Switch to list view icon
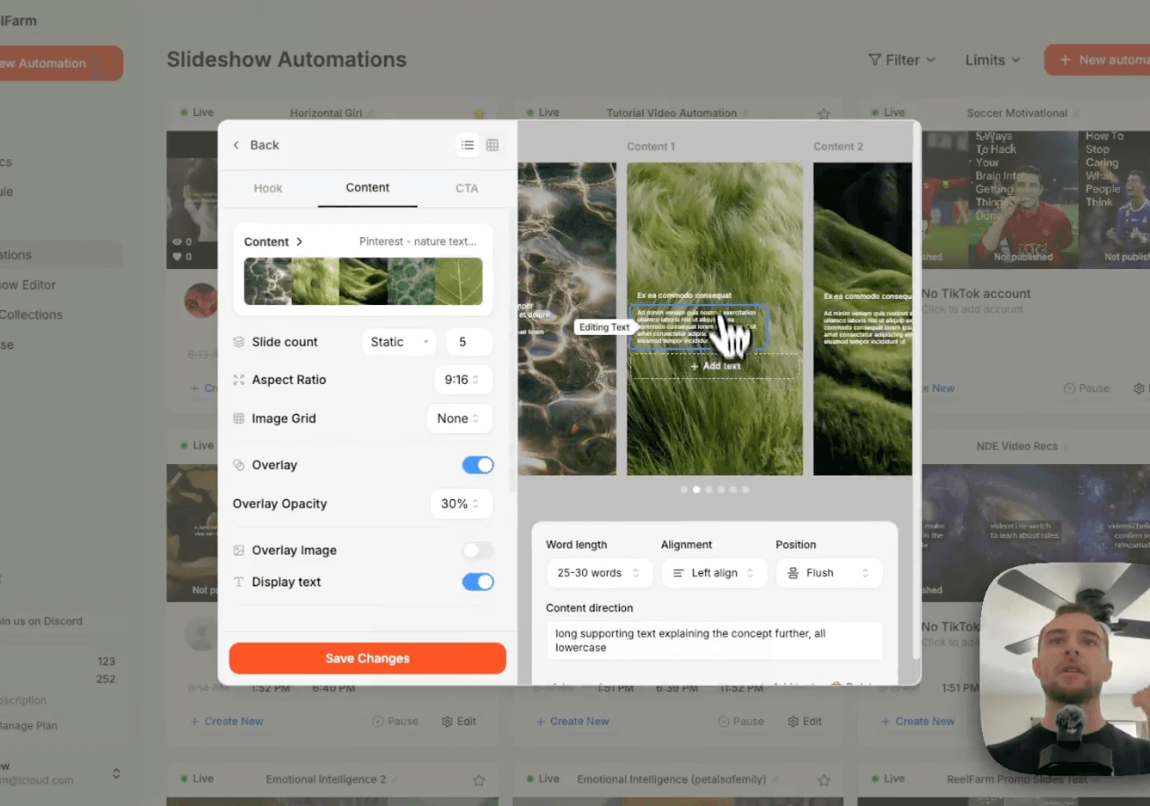The height and width of the screenshot is (806, 1150). point(468,145)
